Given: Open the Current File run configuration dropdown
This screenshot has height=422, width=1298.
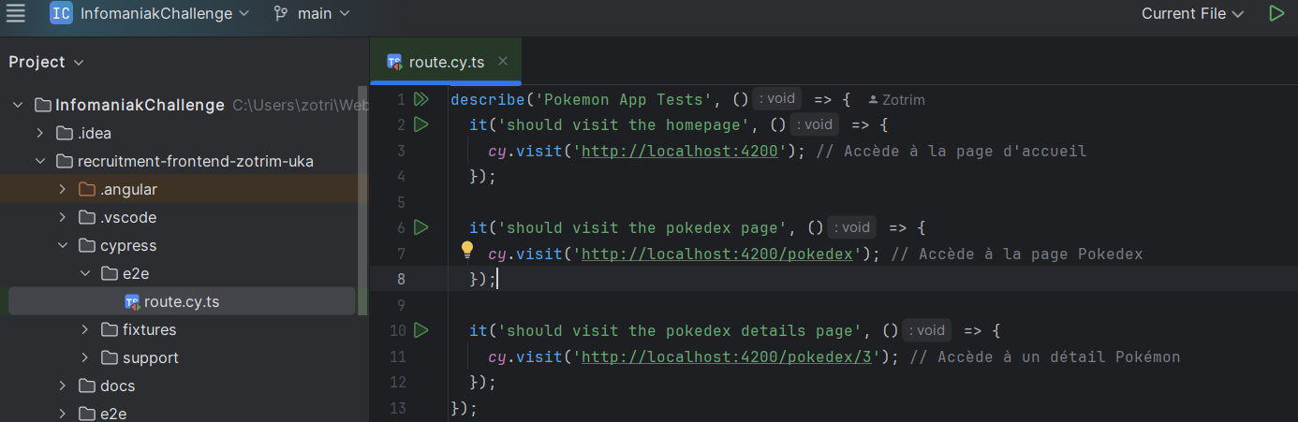Looking at the screenshot, I should pyautogui.click(x=1192, y=13).
